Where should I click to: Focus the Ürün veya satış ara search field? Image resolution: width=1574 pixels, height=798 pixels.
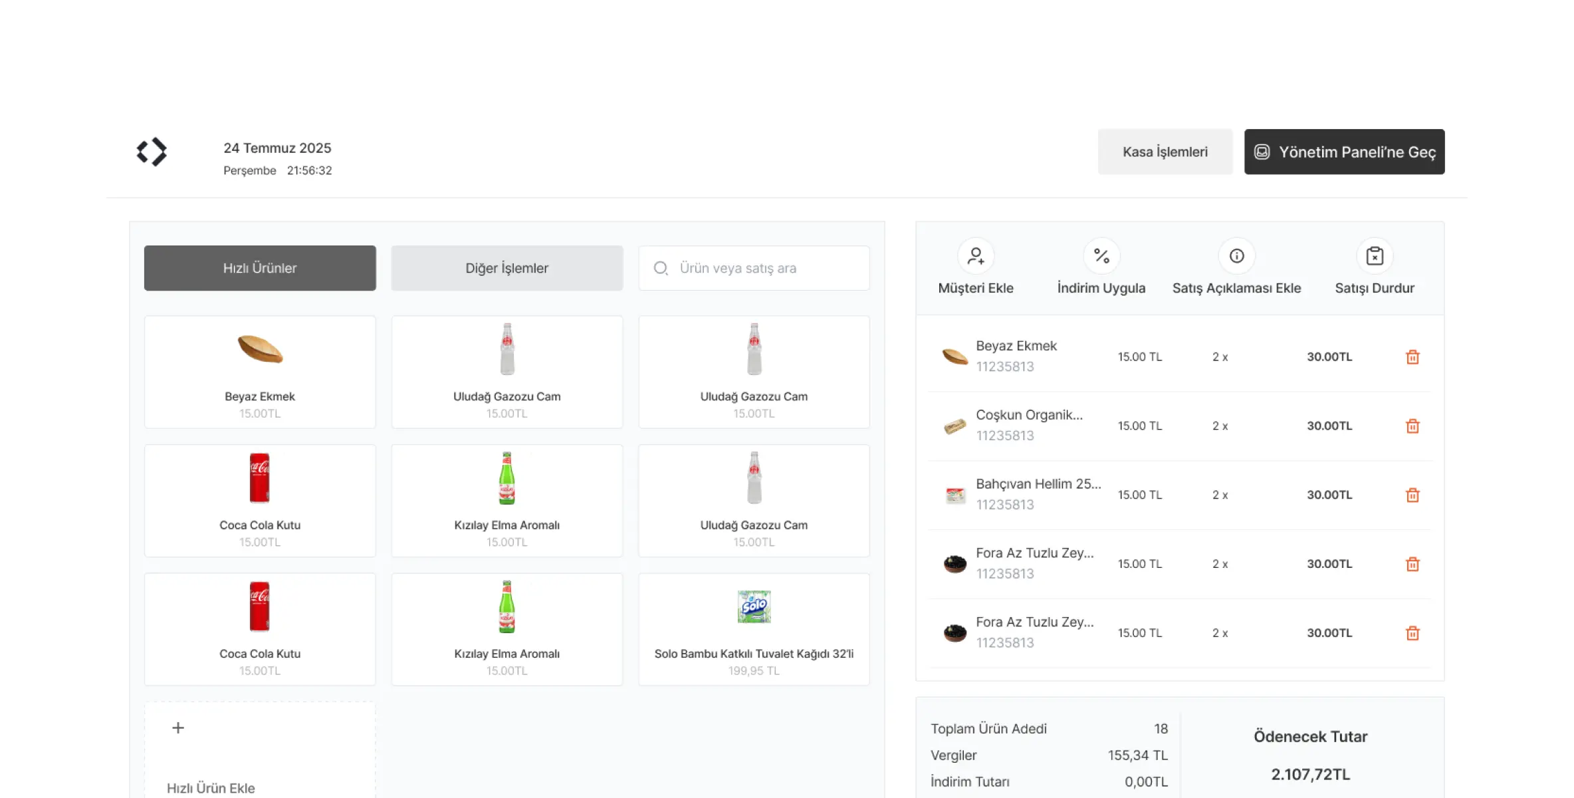pos(764,268)
